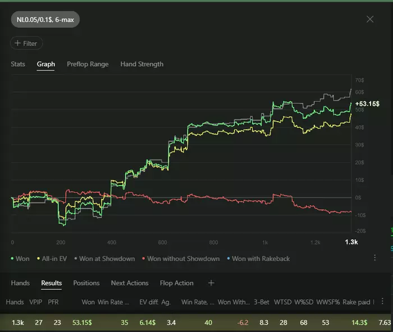The image size is (393, 332).
Task: Open the Preflop Range tab
Action: [88, 64]
